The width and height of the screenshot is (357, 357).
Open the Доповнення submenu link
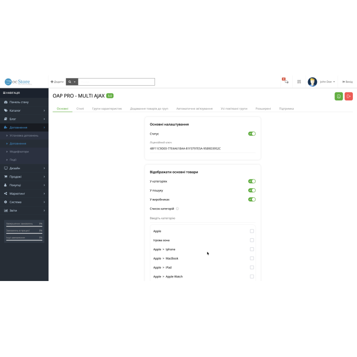click(x=18, y=144)
